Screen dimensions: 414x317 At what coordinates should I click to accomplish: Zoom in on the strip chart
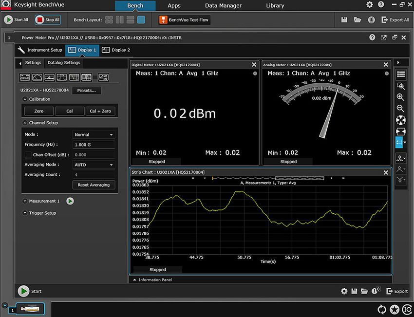click(x=400, y=97)
